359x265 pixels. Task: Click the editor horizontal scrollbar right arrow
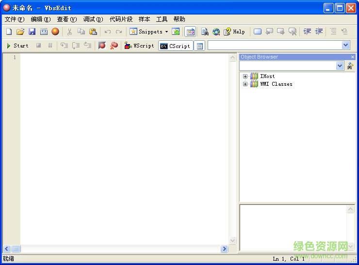coord(224,249)
